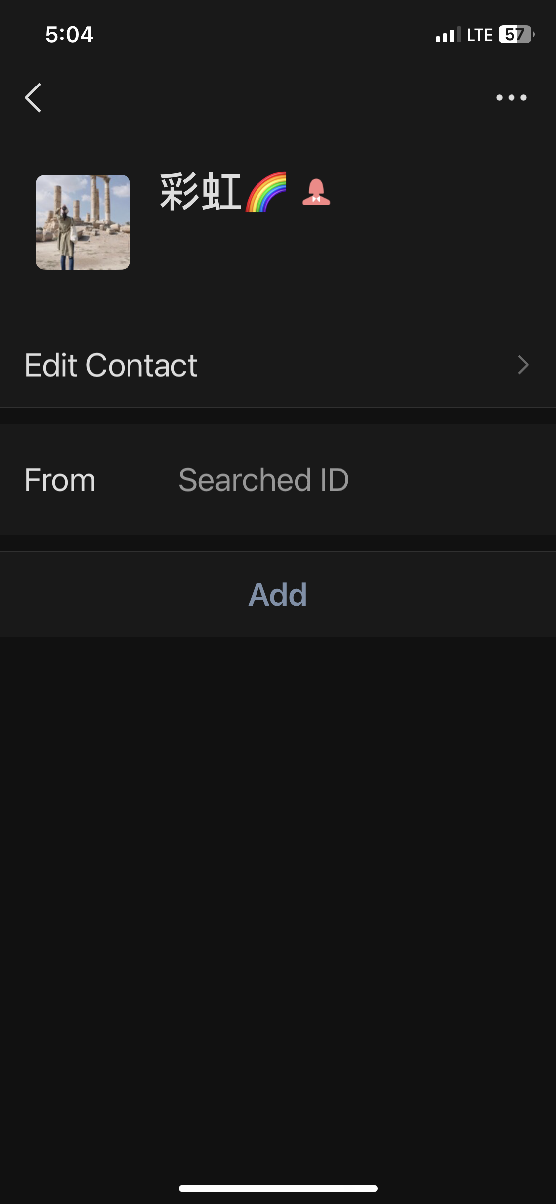This screenshot has height=1204, width=556.
Task: Tap the home indicator bar
Action: 278,1188
